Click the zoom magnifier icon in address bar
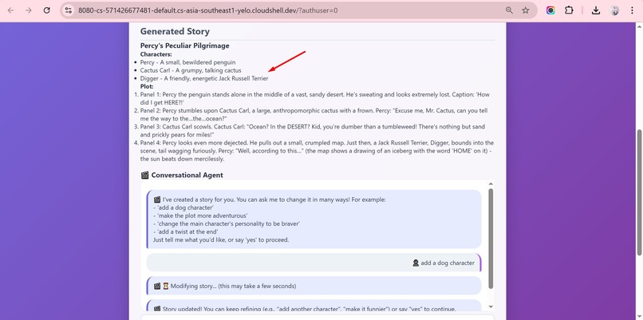This screenshot has height=320, width=643. click(x=509, y=10)
